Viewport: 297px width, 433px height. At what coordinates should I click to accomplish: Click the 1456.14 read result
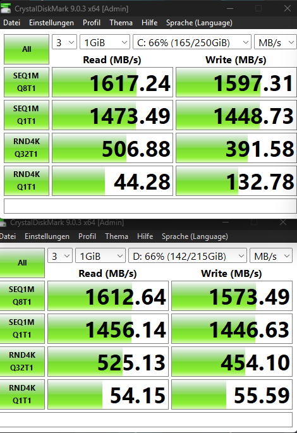coord(108,329)
